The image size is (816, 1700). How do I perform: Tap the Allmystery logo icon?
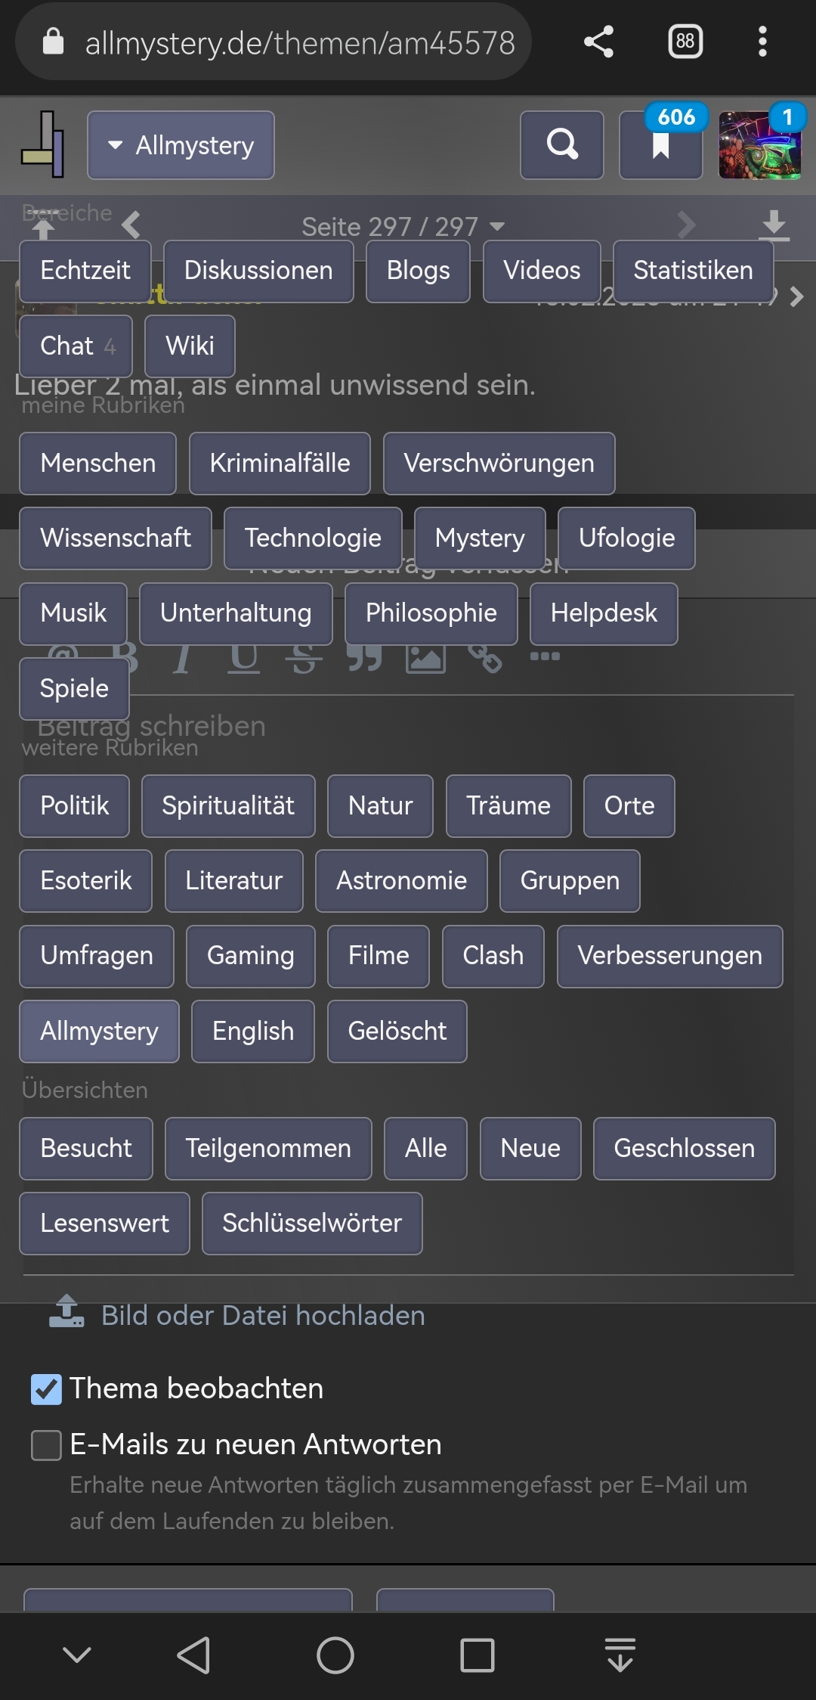pos(43,144)
